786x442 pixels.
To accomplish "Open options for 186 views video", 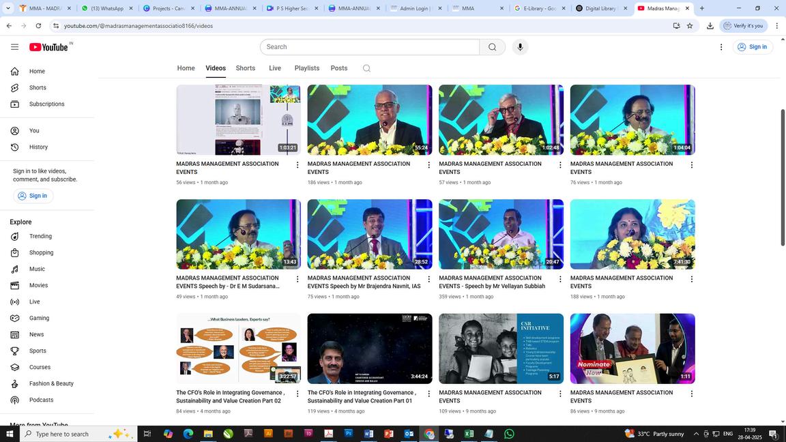I will (x=428, y=165).
